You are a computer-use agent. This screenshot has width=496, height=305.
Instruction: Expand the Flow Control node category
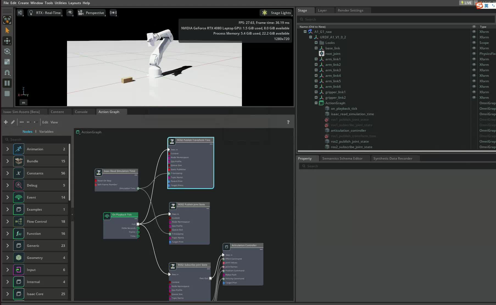click(7, 221)
